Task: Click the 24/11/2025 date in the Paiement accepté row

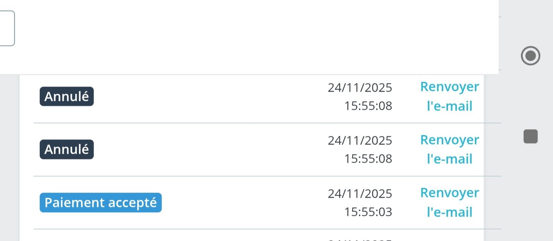Action: 360,194
